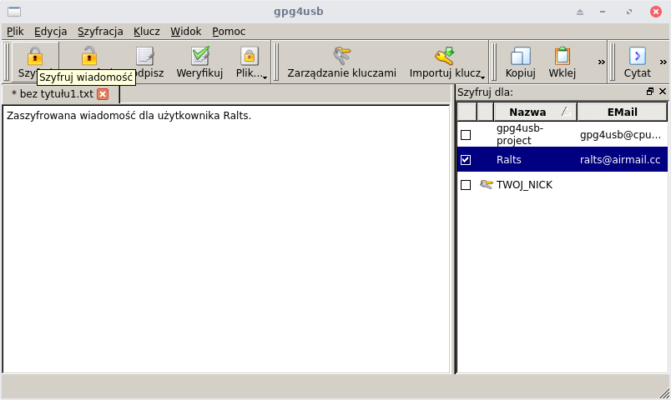
Task: Click the Cytat quote icon
Action: click(637, 56)
